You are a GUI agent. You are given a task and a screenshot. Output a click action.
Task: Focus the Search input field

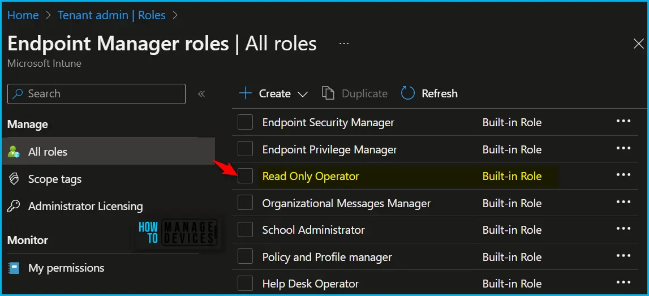click(x=96, y=94)
